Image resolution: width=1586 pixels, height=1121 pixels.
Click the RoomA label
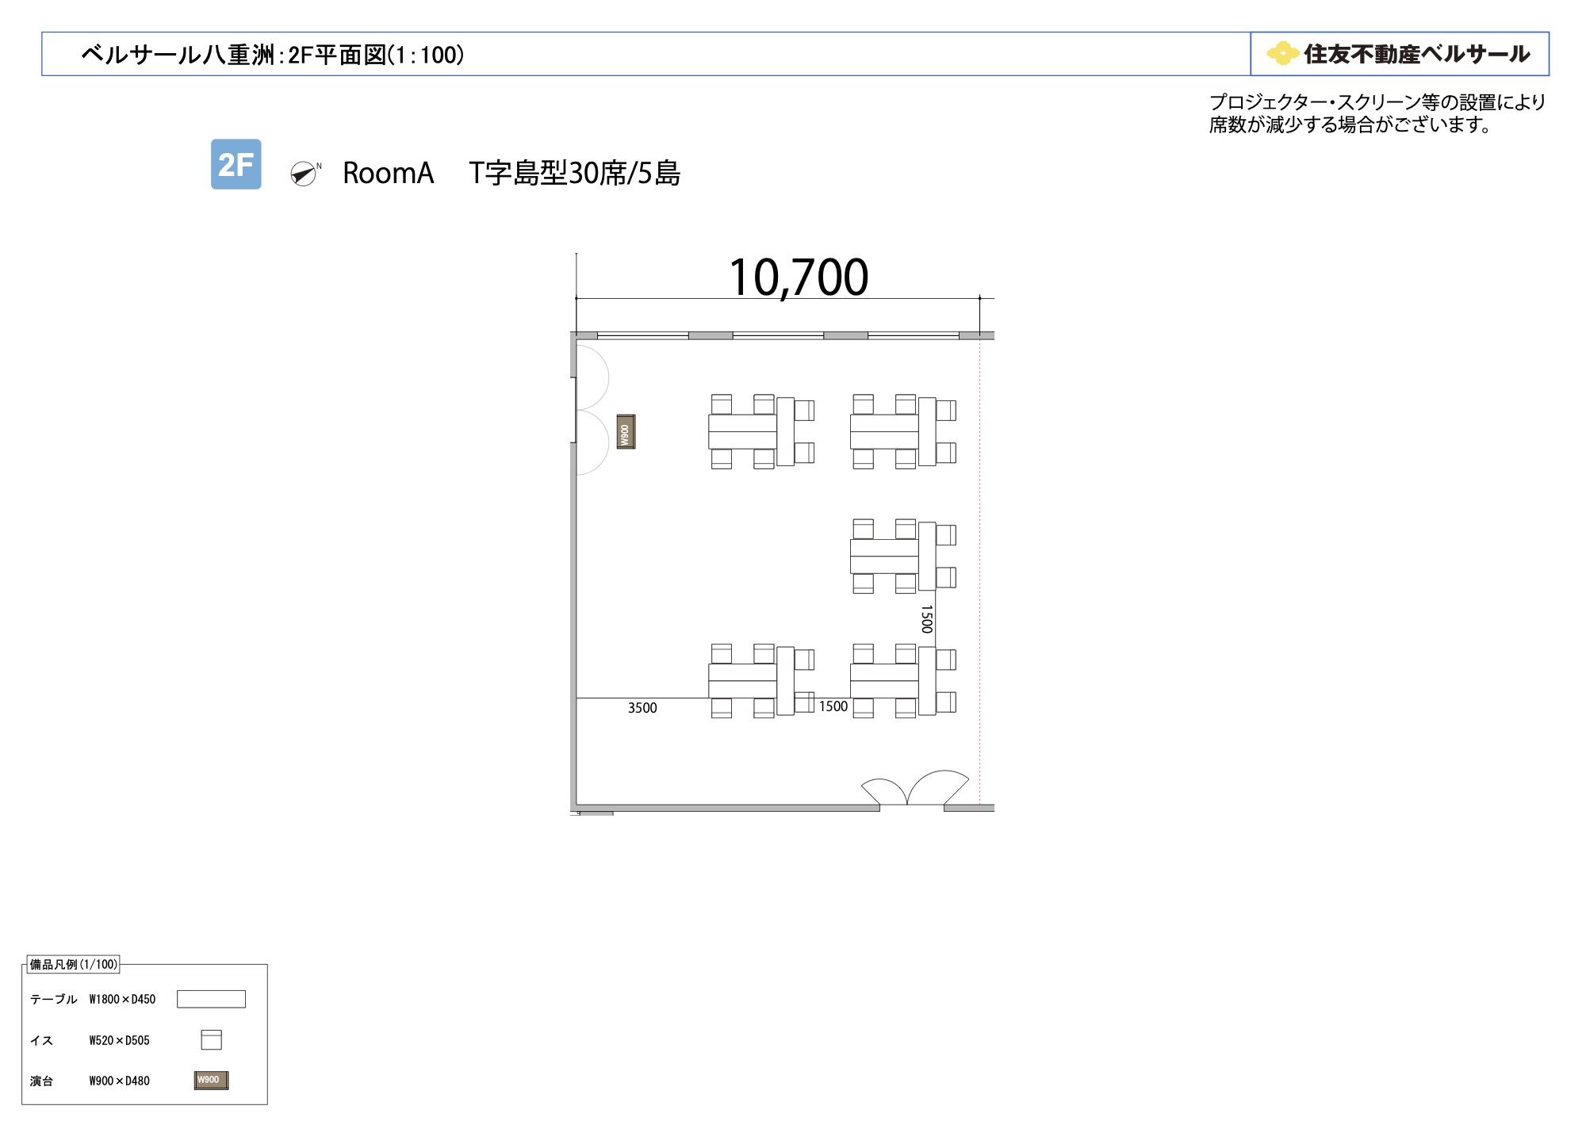389,173
